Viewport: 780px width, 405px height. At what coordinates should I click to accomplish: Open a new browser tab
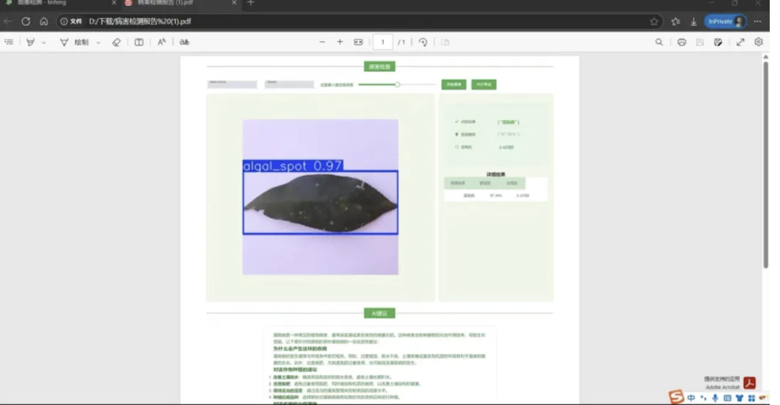click(250, 3)
